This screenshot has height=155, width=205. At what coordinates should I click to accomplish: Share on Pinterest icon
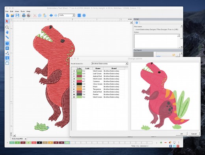tap(178, 146)
